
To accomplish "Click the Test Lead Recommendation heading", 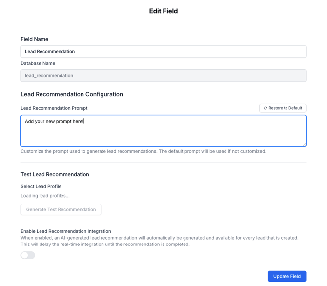I will click(x=55, y=174).
